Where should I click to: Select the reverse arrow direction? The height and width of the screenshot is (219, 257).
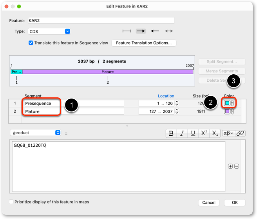[x=155, y=31]
